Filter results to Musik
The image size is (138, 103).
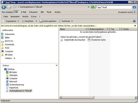(x=49, y=12)
